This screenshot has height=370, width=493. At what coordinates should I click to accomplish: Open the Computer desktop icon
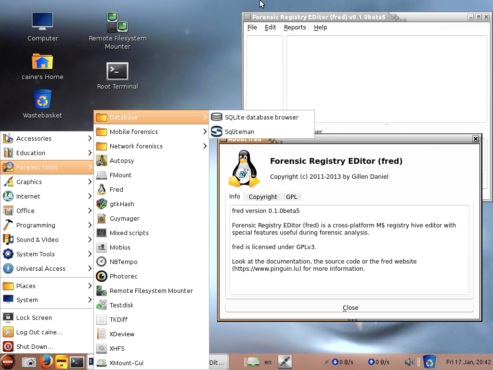click(42, 27)
